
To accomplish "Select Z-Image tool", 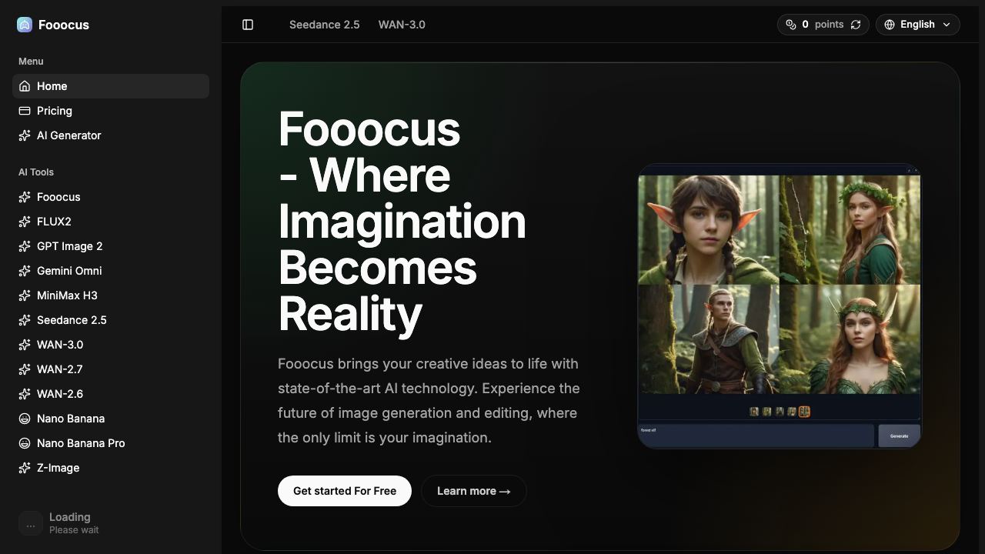I will point(111,468).
